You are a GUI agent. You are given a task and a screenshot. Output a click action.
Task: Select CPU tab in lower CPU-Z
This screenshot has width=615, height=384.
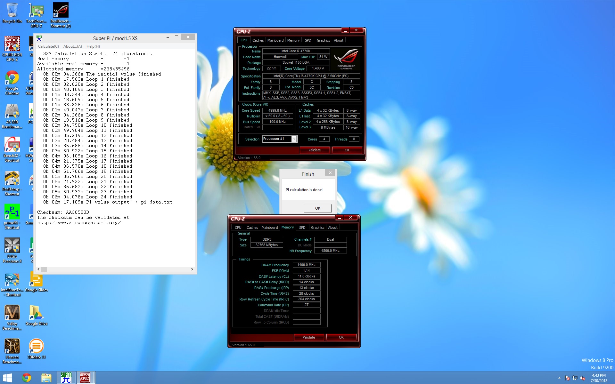[x=238, y=228]
